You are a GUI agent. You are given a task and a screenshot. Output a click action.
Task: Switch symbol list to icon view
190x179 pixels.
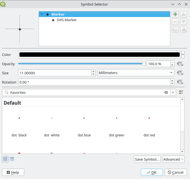(x=5, y=159)
